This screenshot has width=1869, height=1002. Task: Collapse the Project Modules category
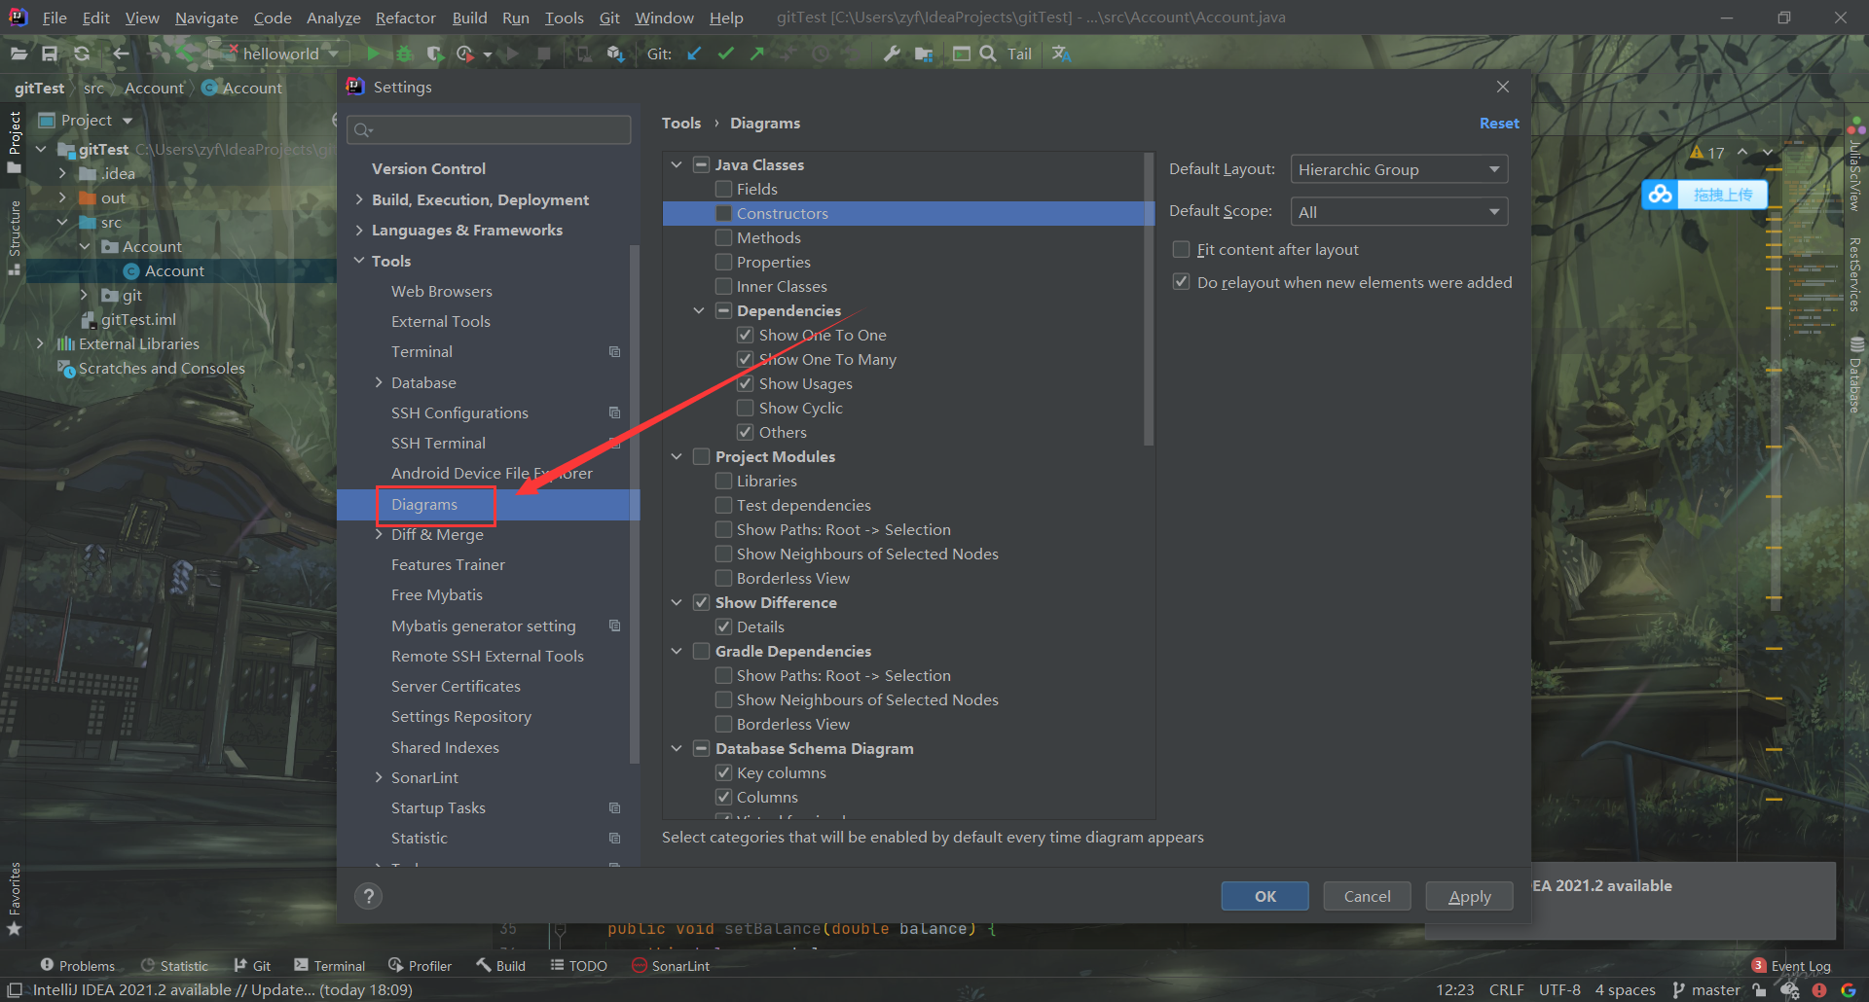(677, 456)
